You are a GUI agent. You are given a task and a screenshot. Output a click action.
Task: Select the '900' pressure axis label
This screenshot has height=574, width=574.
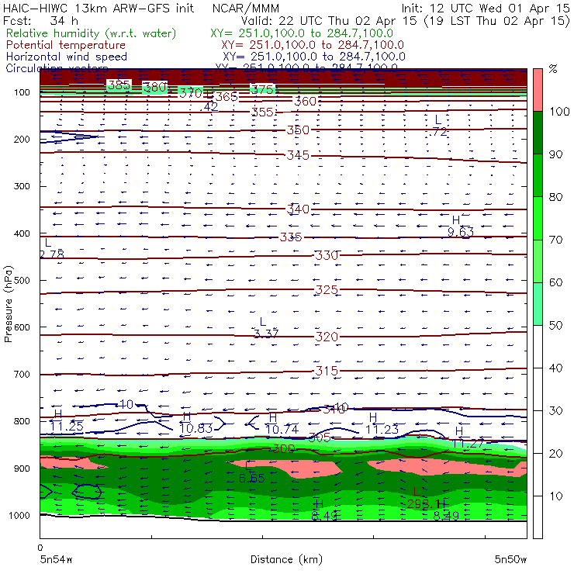tap(22, 469)
